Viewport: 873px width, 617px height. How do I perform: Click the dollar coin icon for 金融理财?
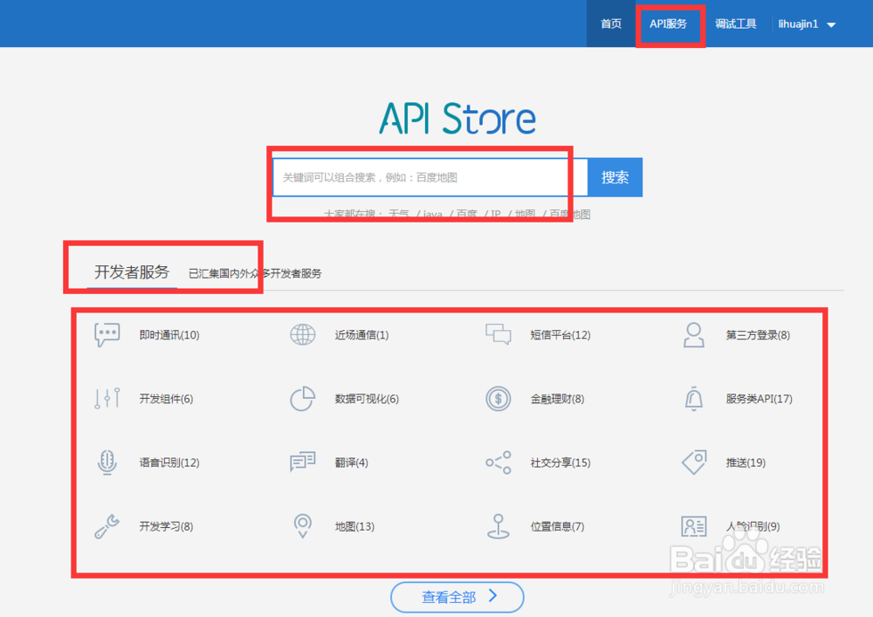pyautogui.click(x=498, y=398)
